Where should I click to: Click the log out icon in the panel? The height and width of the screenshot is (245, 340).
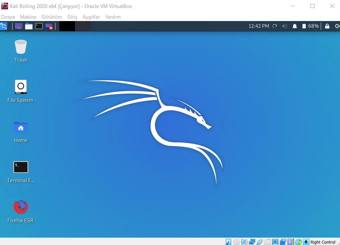click(337, 26)
